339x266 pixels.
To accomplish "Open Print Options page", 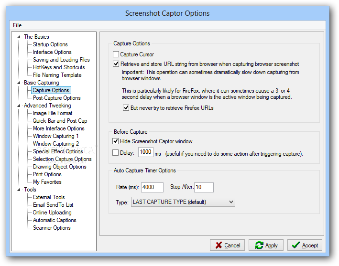I will pos(47,174).
